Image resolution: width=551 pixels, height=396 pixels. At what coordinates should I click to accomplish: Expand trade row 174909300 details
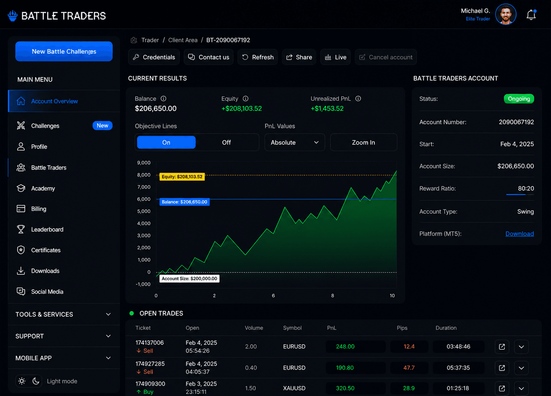coord(521,389)
